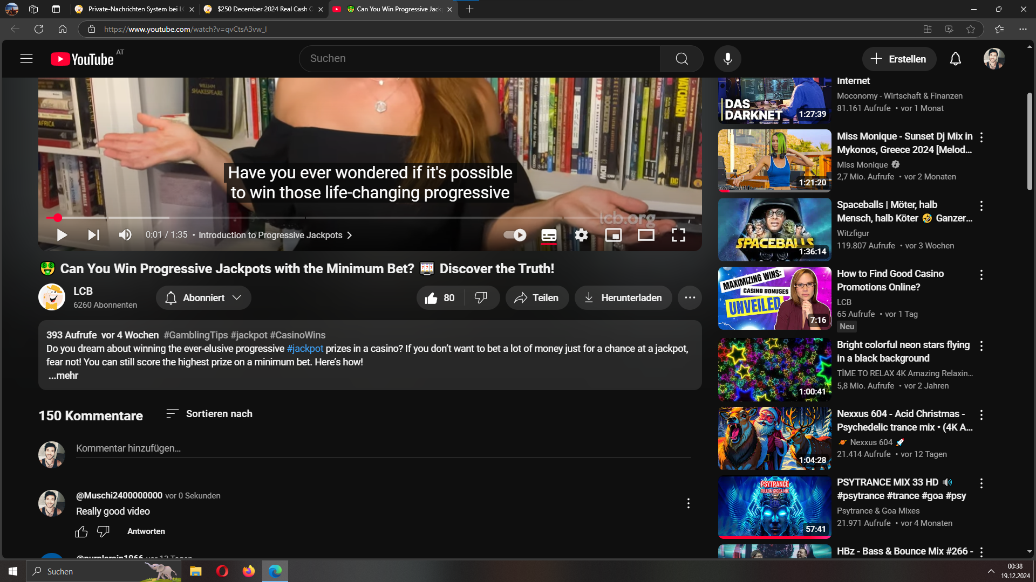Open the account avatar menu
The height and width of the screenshot is (582, 1036).
[994, 59]
